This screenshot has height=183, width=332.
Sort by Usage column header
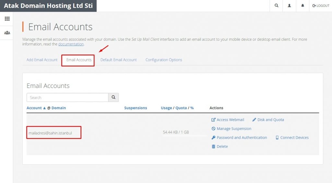click(167, 108)
